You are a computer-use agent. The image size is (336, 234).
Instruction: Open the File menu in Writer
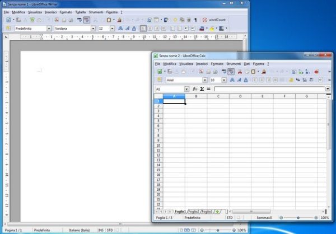(x=6, y=12)
